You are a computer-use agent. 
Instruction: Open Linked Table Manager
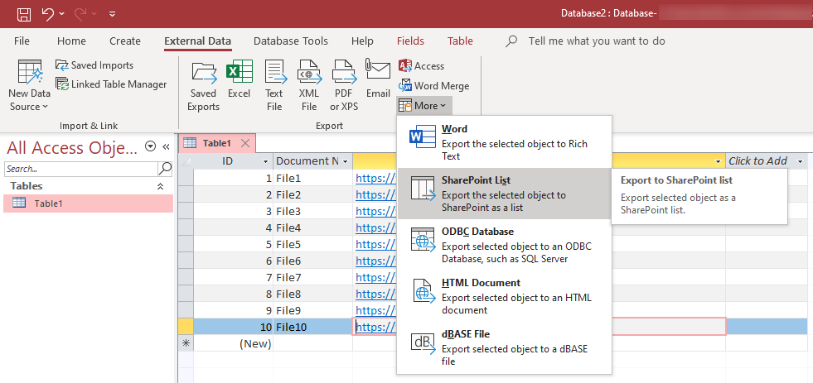(111, 84)
